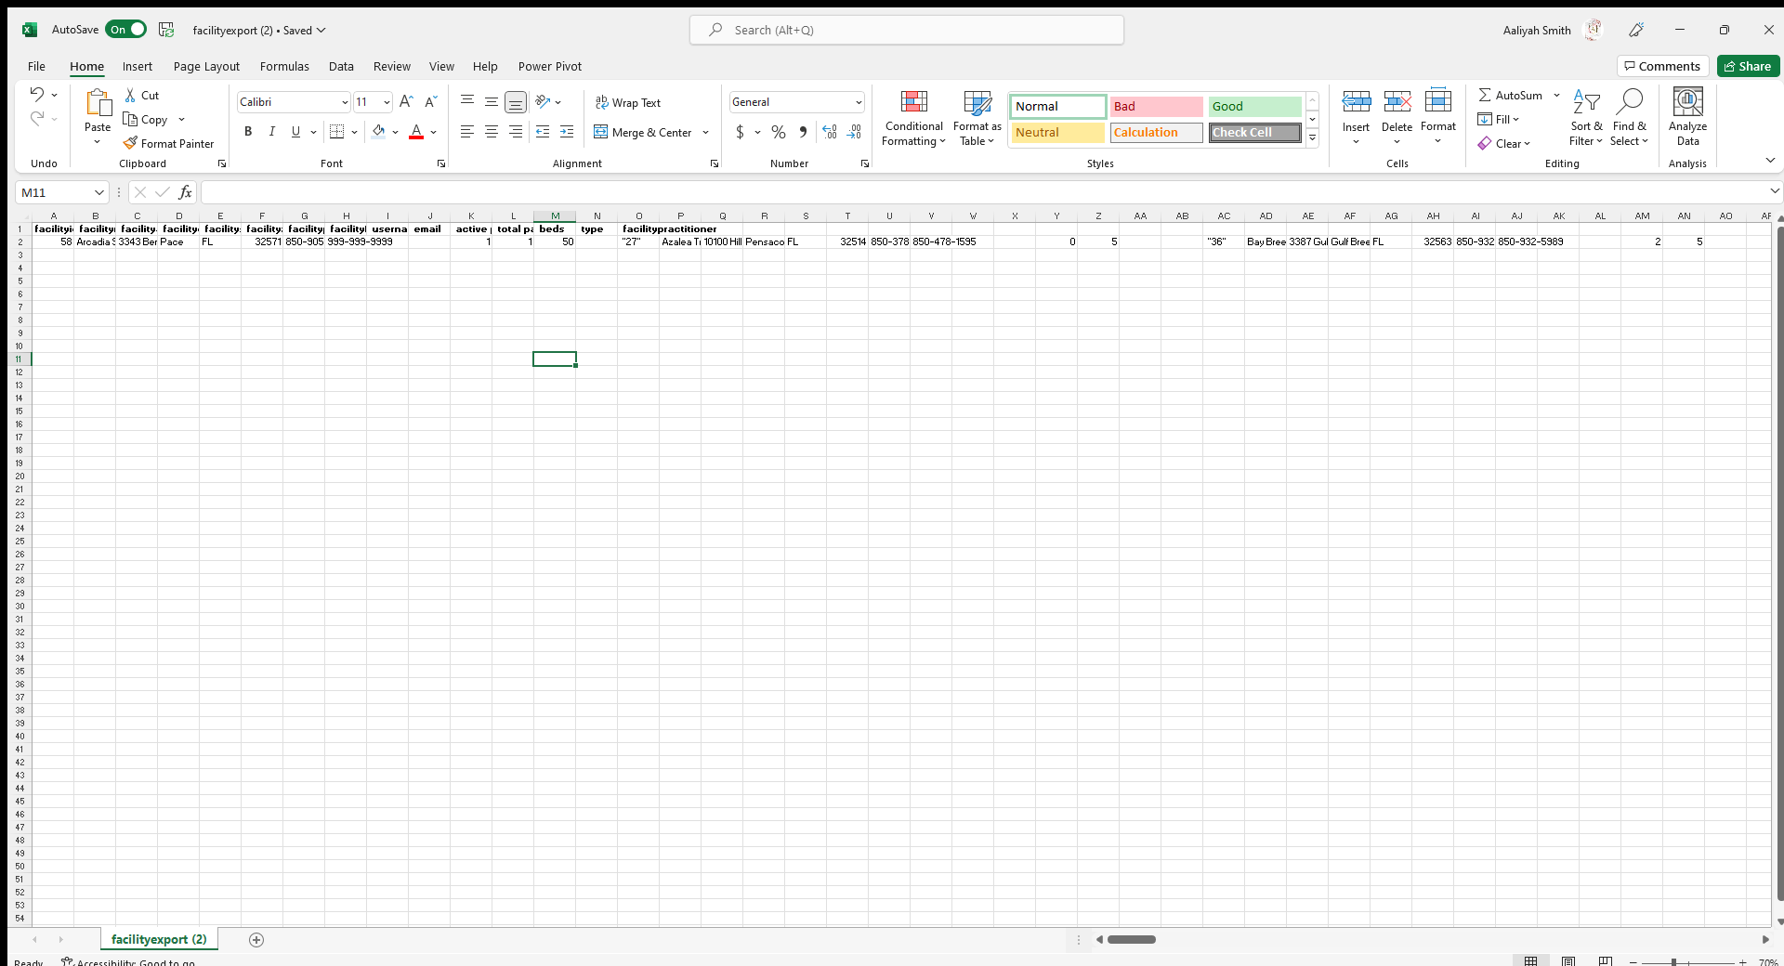Select the facilityexport (2) sheet tab
The width and height of the screenshot is (1784, 966).
coord(159,939)
